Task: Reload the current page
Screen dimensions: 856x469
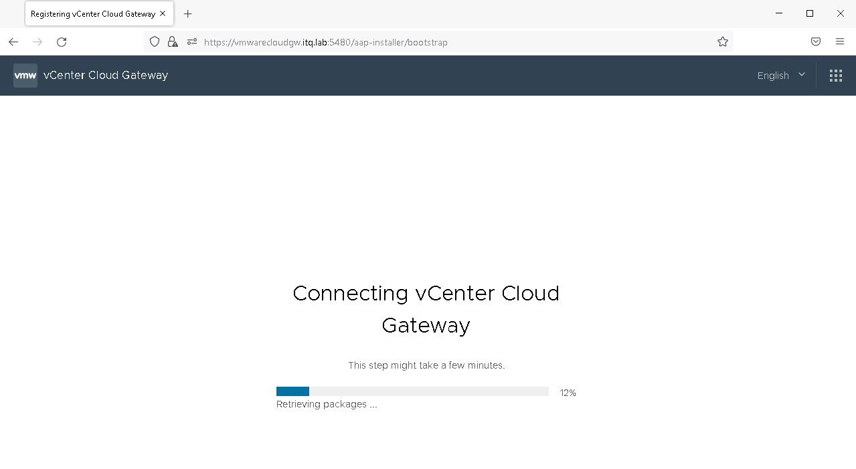Action: click(62, 42)
